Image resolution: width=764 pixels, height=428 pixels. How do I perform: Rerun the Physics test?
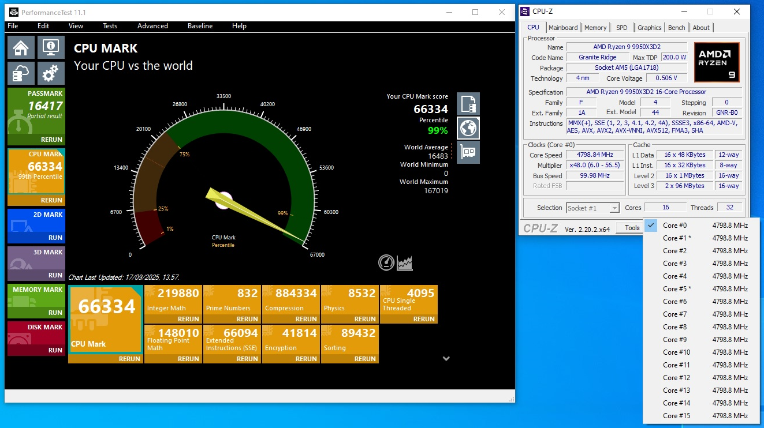[365, 319]
